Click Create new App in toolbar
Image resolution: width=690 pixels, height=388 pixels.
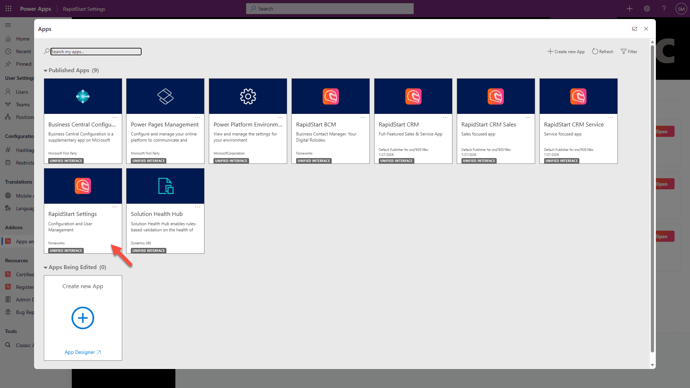[x=566, y=52]
